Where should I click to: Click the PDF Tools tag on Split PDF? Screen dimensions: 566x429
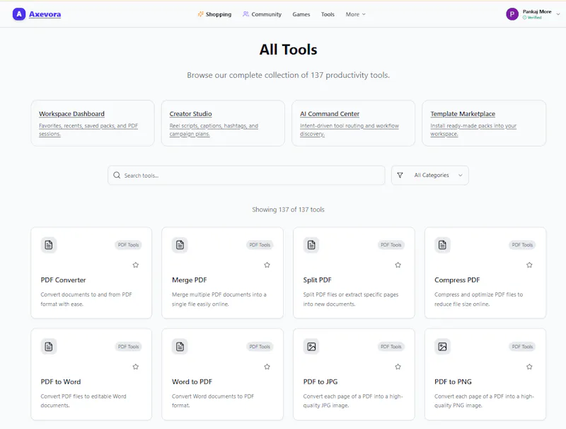(x=391, y=245)
